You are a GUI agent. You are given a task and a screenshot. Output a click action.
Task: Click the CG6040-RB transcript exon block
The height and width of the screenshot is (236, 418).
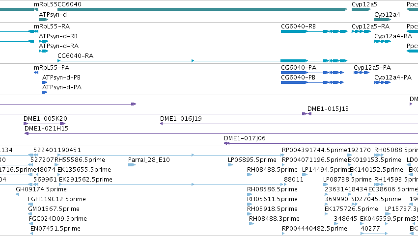[294, 31]
